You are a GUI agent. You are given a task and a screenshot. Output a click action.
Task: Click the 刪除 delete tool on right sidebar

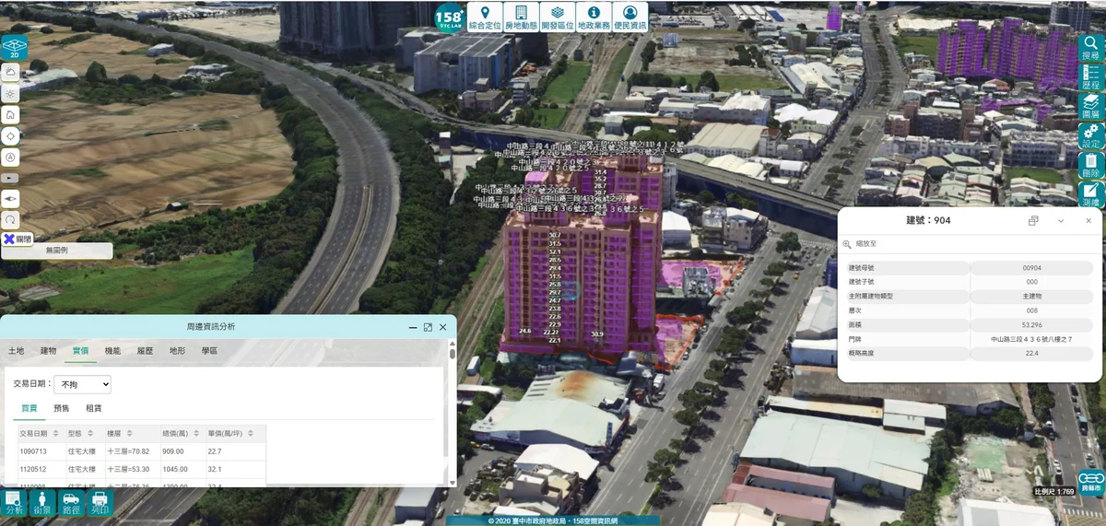(x=1091, y=166)
